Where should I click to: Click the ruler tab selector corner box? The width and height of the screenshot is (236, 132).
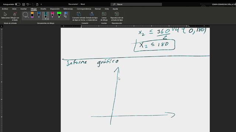click(x=1, y=26)
